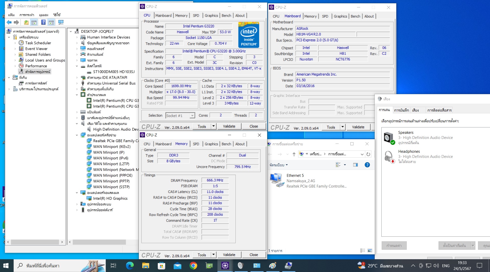
Task: Select Speakers playback device
Action: click(435, 138)
